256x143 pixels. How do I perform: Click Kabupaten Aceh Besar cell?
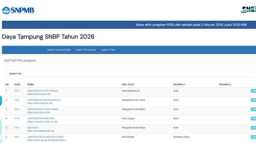click(133, 128)
